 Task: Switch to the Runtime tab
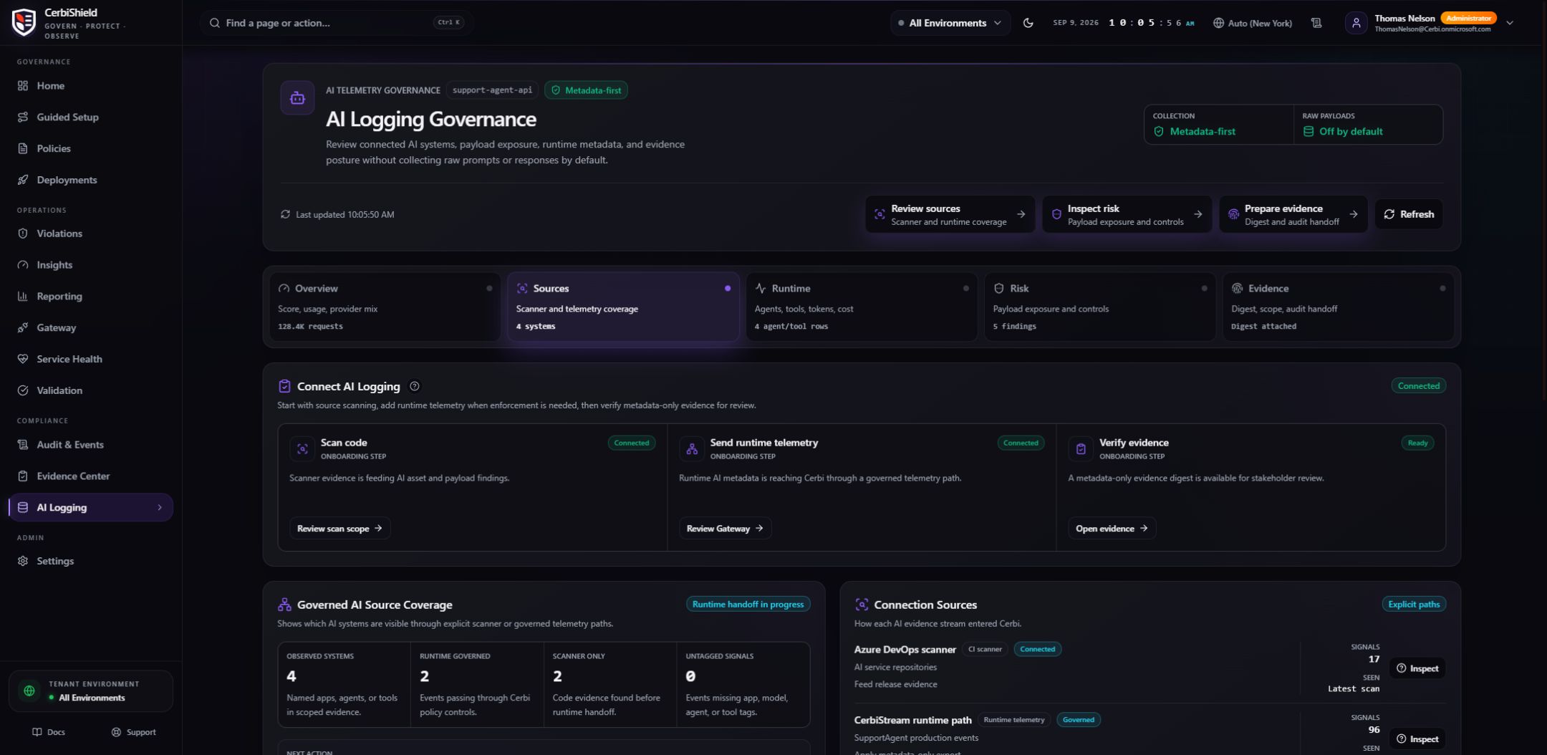point(862,307)
